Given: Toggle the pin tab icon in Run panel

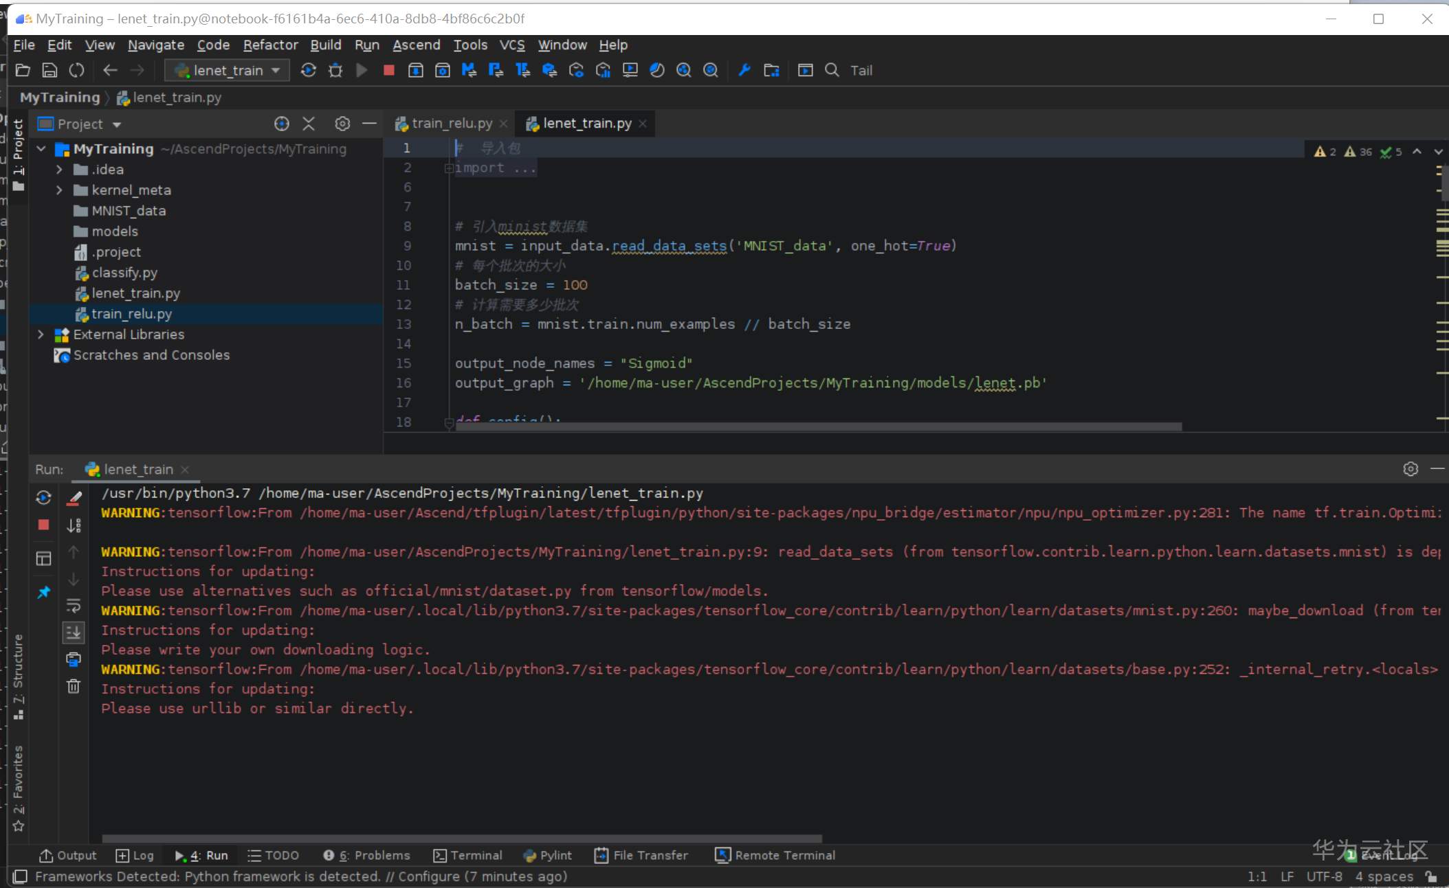Looking at the screenshot, I should 43,591.
